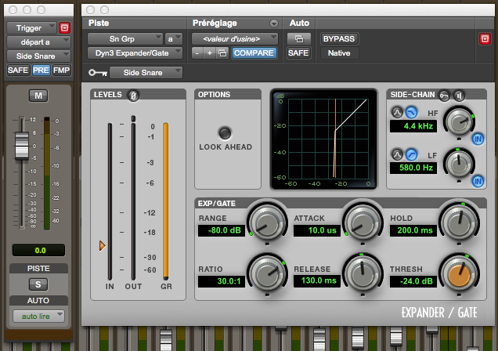Open plug-in automation enable window icon

tap(299, 38)
